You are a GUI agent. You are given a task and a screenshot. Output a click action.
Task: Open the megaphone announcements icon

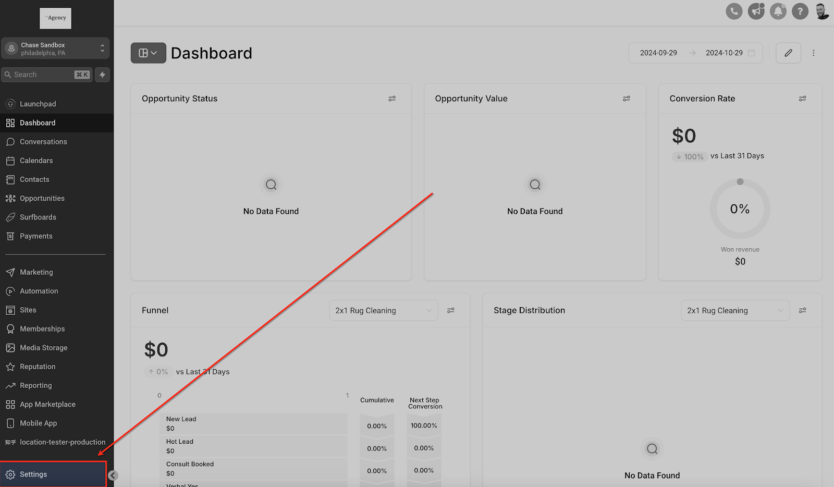(756, 11)
